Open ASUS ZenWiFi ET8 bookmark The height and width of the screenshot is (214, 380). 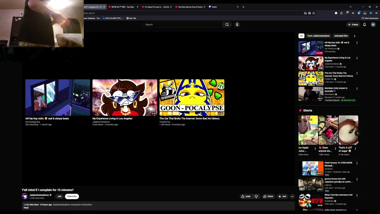pyautogui.click(x=113, y=18)
